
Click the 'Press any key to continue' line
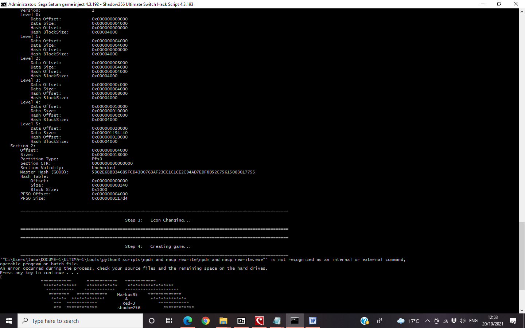[x=39, y=273]
